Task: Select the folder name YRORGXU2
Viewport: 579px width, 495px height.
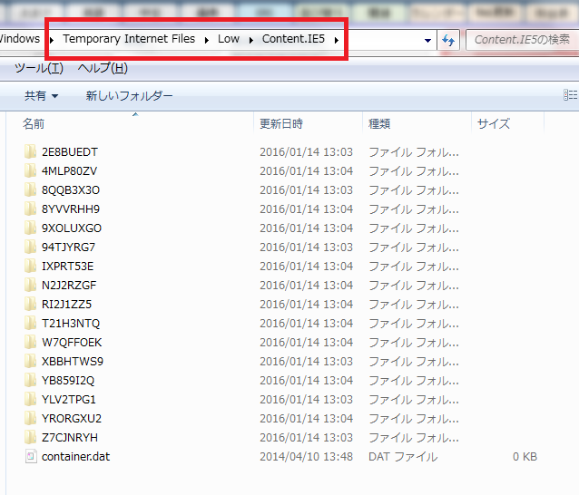Action: tap(72, 419)
